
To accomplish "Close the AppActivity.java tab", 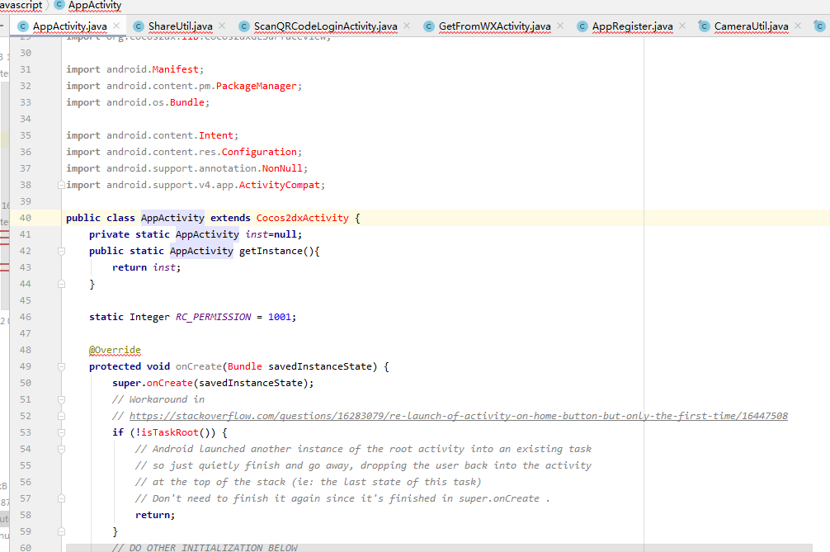I will pyautogui.click(x=116, y=26).
